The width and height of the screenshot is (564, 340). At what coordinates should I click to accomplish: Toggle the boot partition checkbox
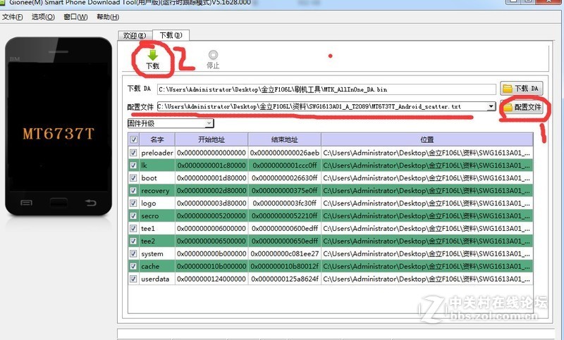click(133, 177)
